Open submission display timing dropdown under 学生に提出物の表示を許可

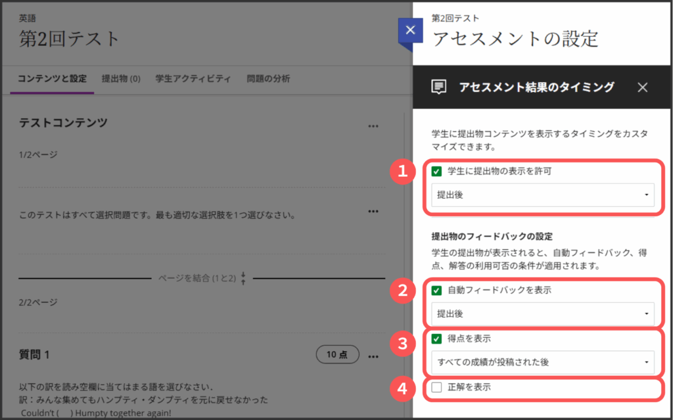tap(542, 195)
